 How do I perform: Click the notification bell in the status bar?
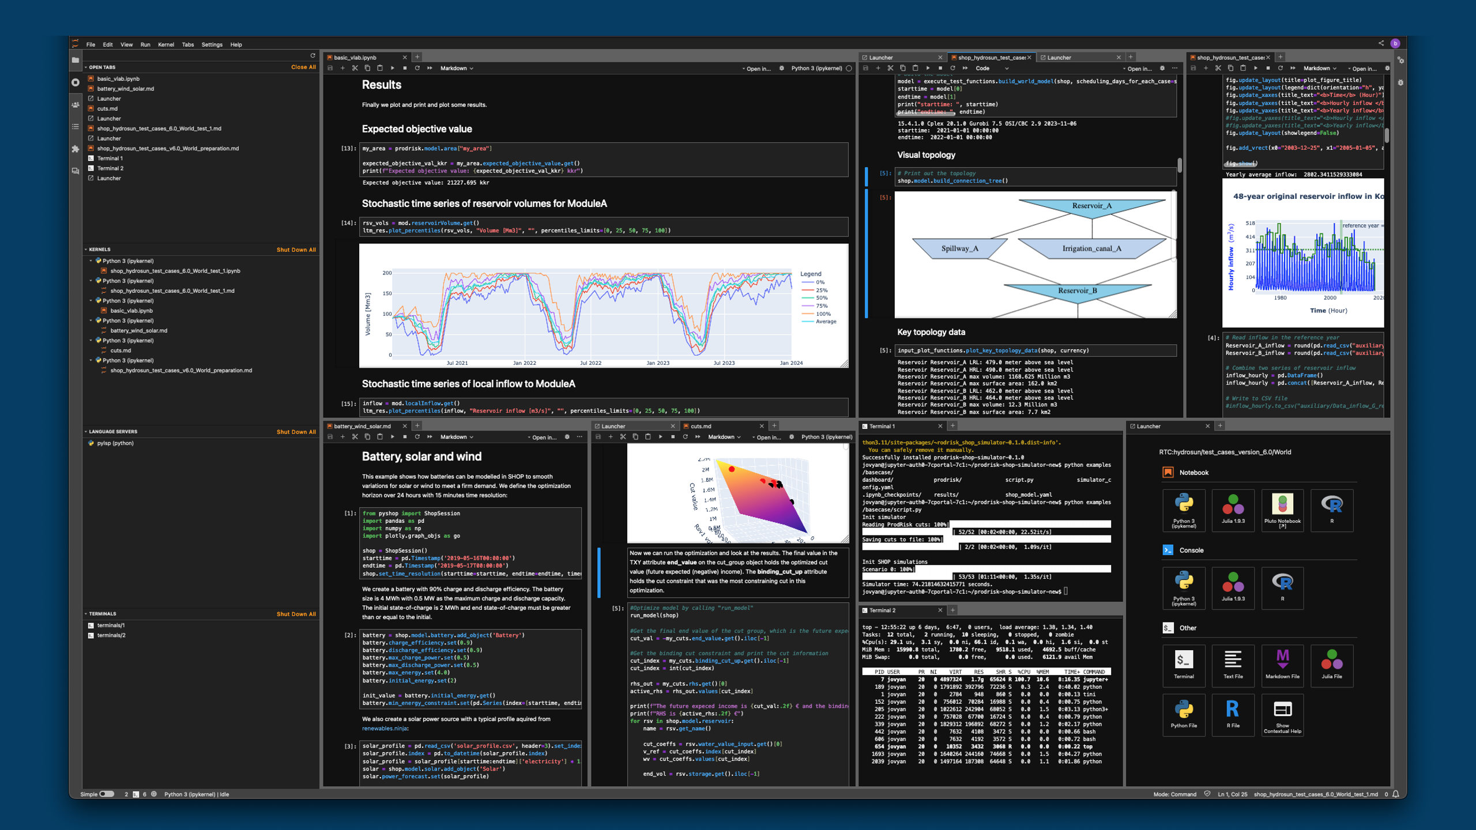[x=1396, y=794]
